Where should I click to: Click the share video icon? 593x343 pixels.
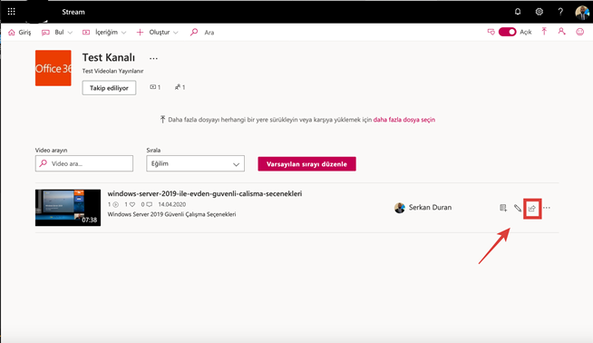pyautogui.click(x=532, y=208)
